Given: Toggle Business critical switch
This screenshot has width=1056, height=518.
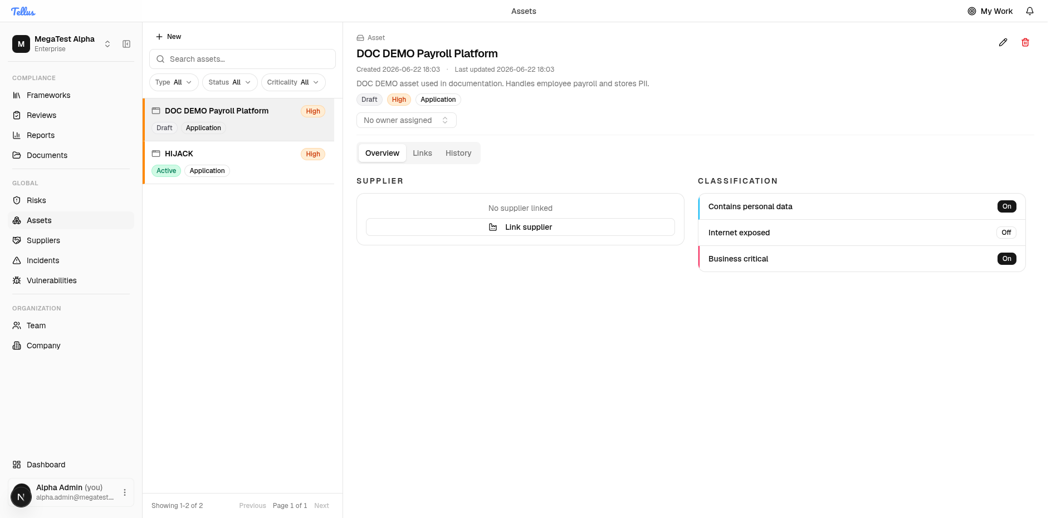Looking at the screenshot, I should (1007, 259).
